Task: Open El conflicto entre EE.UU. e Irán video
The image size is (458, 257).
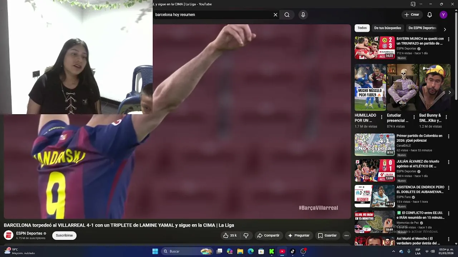Action: 375,222
